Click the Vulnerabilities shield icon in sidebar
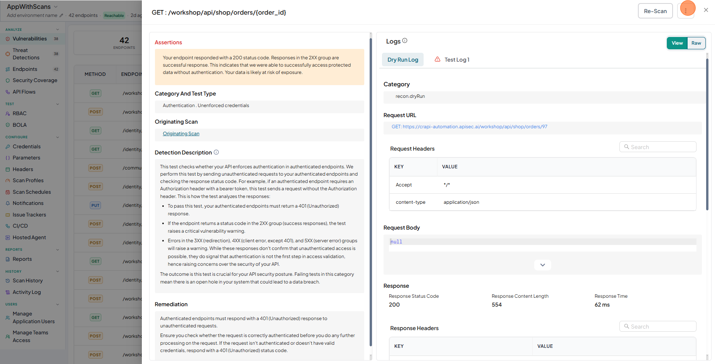The image size is (715, 364). tap(8, 39)
